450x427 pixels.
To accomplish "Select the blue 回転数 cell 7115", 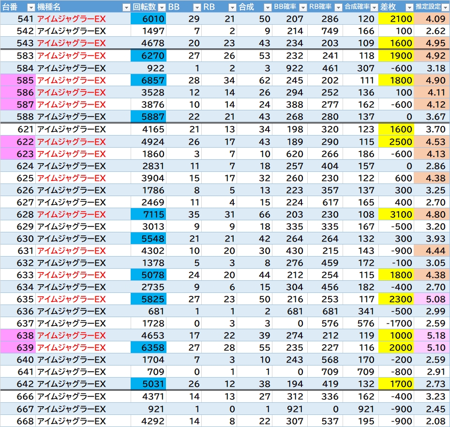I will [x=149, y=214].
